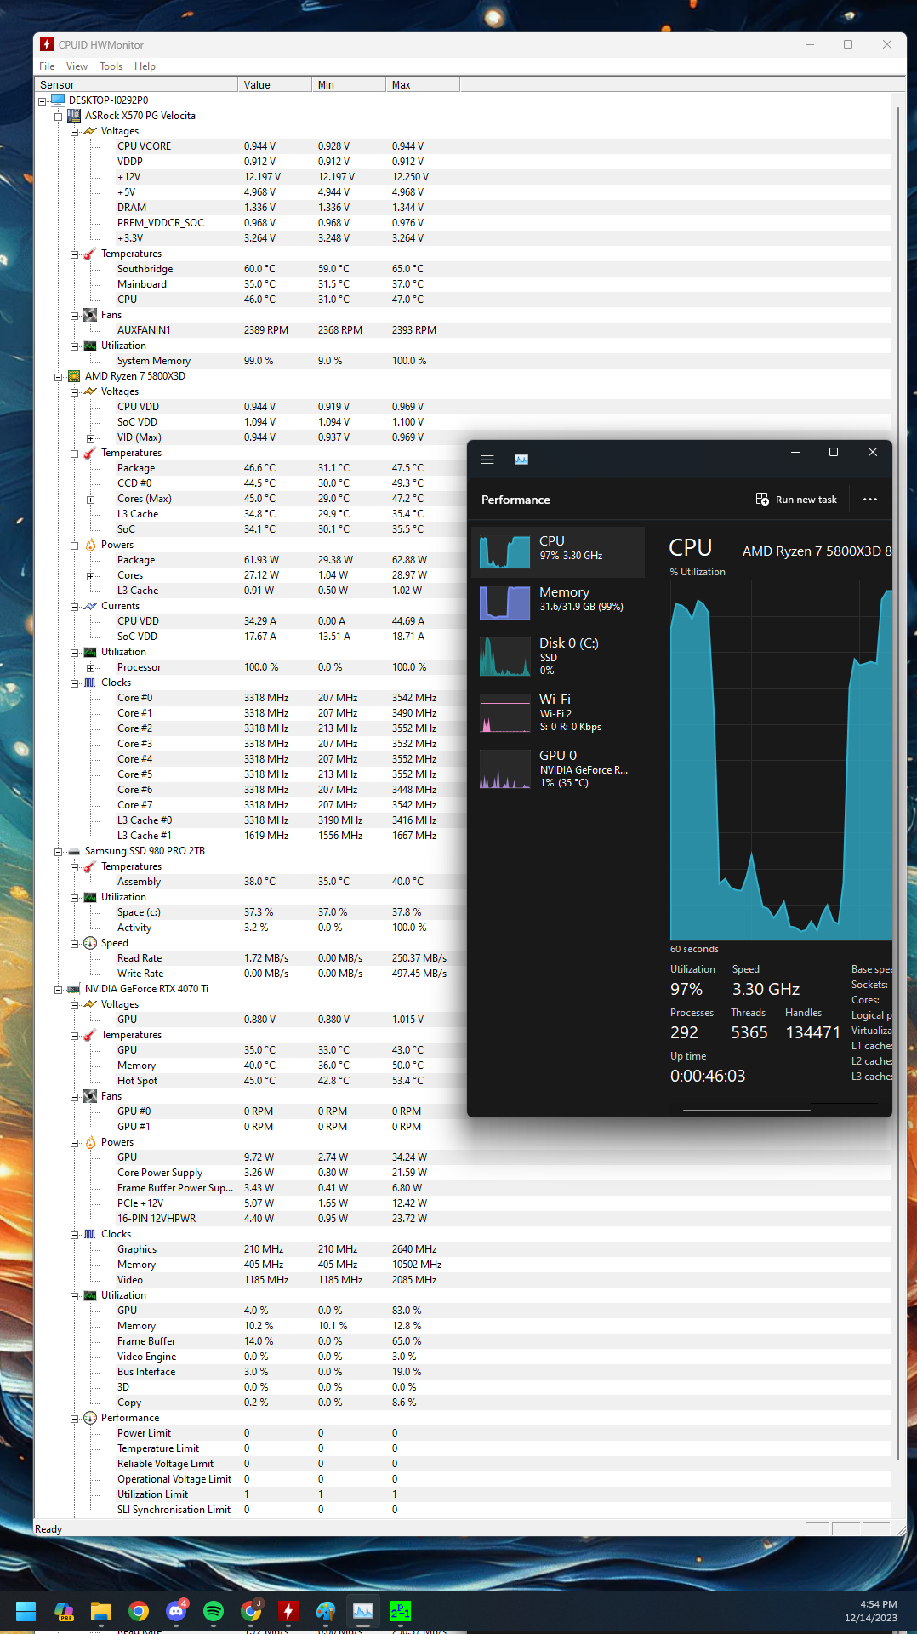917x1634 pixels.
Task: Select the GPU 0 performance entry
Action: pyautogui.click(x=558, y=768)
